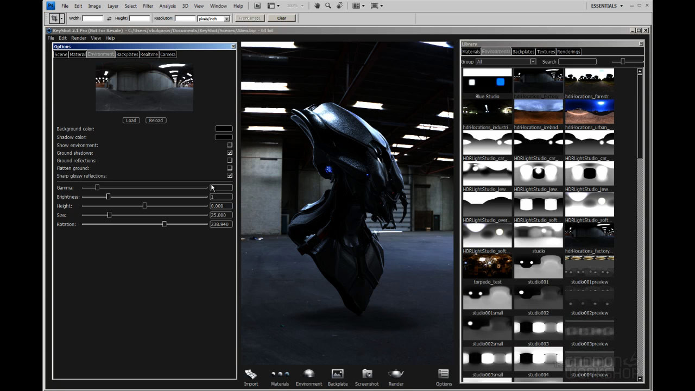This screenshot has width=695, height=391.
Task: Click the Render teapot icon
Action: click(x=396, y=374)
